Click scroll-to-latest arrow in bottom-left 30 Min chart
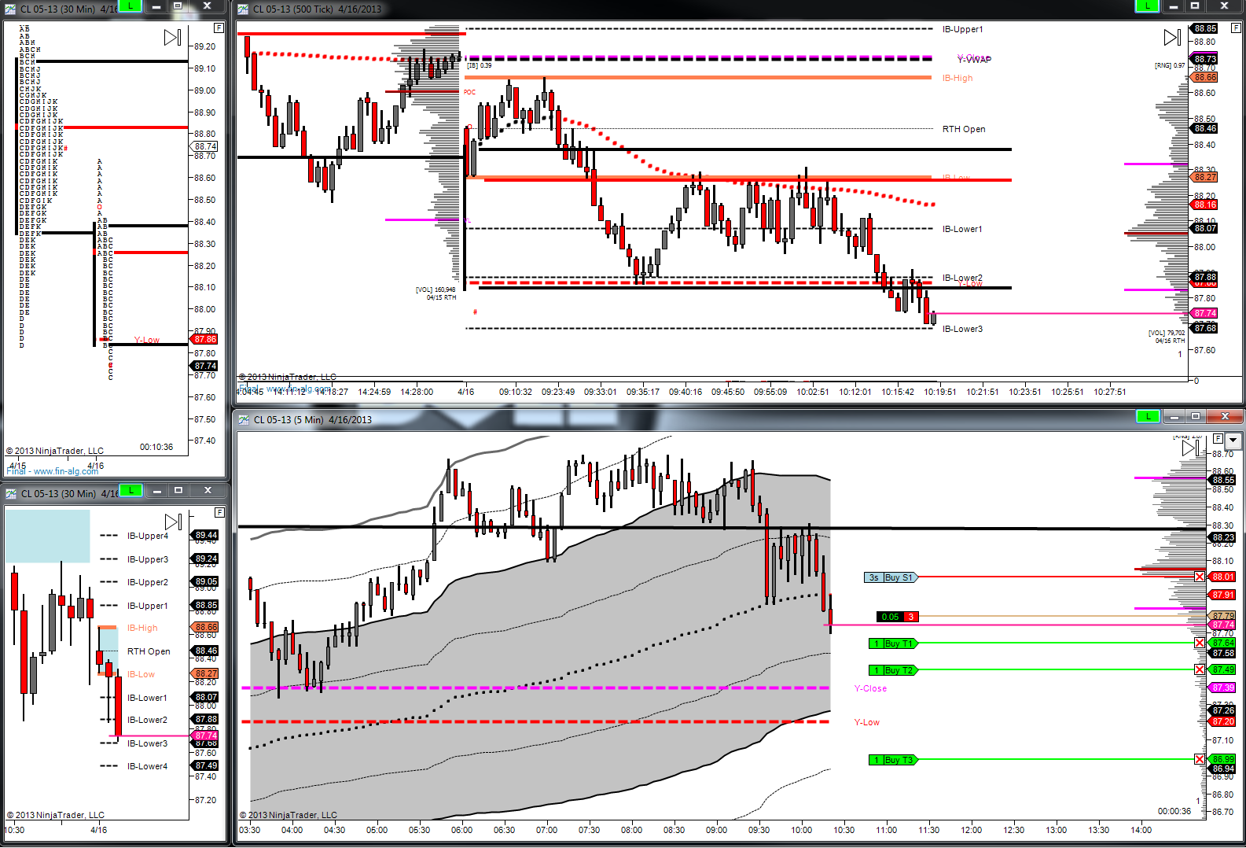The height and width of the screenshot is (848, 1246). coord(173,521)
